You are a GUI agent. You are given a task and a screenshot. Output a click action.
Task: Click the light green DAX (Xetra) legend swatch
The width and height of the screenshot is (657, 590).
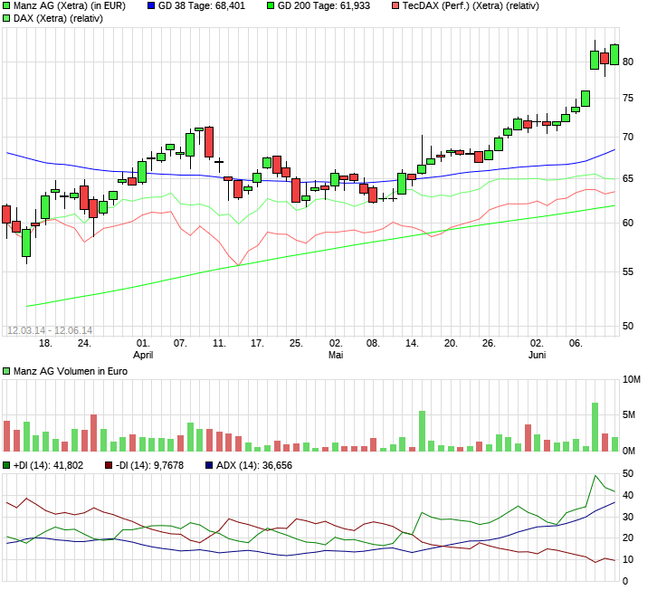point(6,18)
